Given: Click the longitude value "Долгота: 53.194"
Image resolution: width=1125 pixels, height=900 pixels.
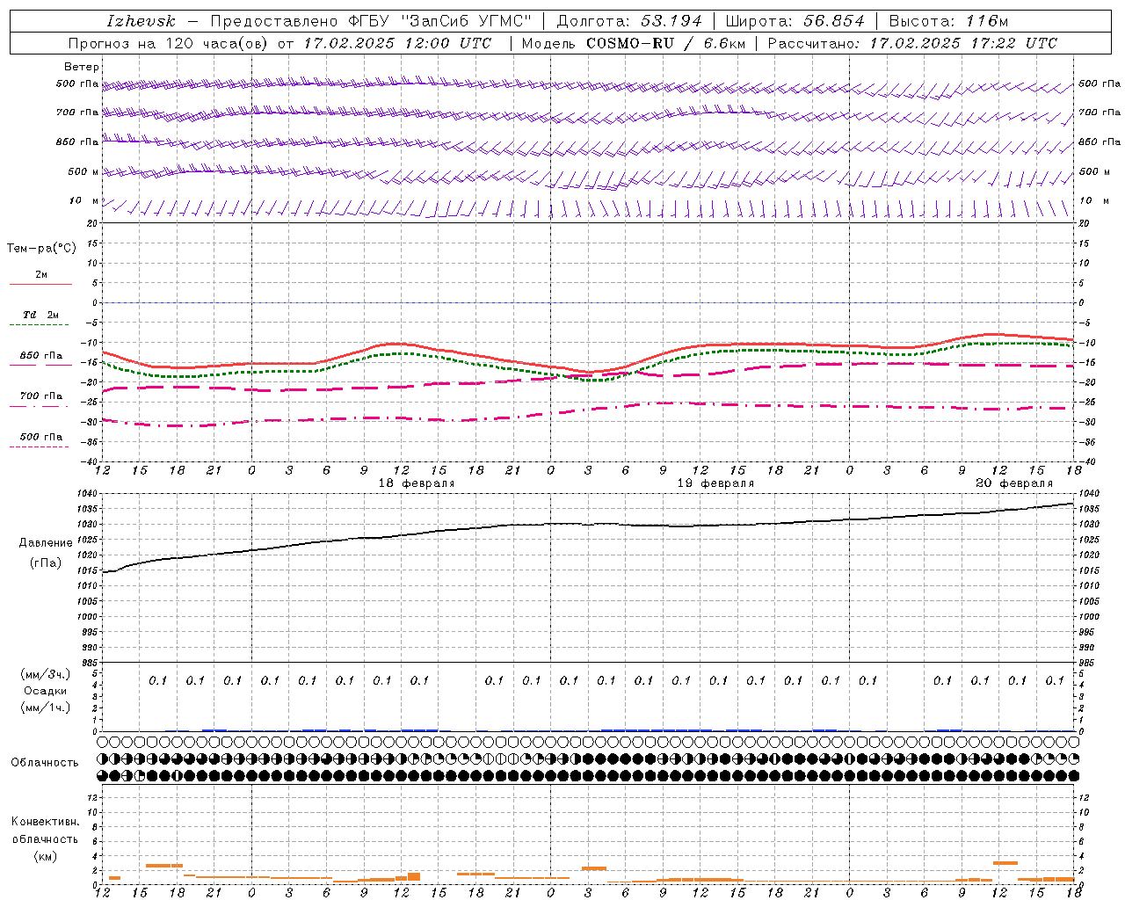Looking at the screenshot, I should (629, 21).
